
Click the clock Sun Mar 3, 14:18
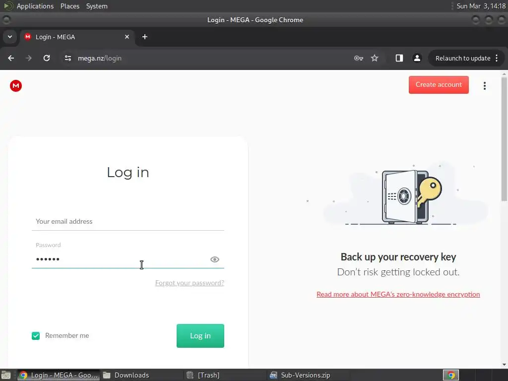click(481, 6)
